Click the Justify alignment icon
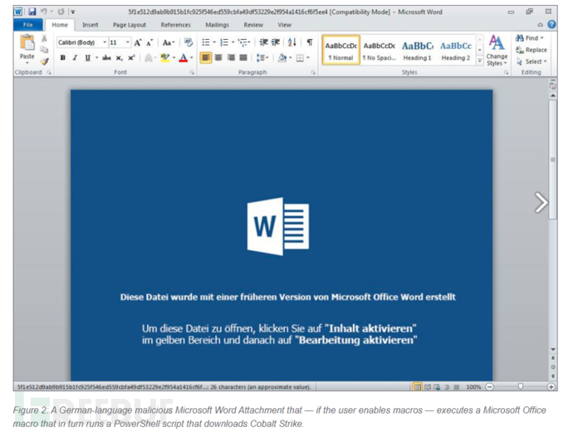Image resolution: width=573 pixels, height=432 pixels. pyautogui.click(x=243, y=58)
